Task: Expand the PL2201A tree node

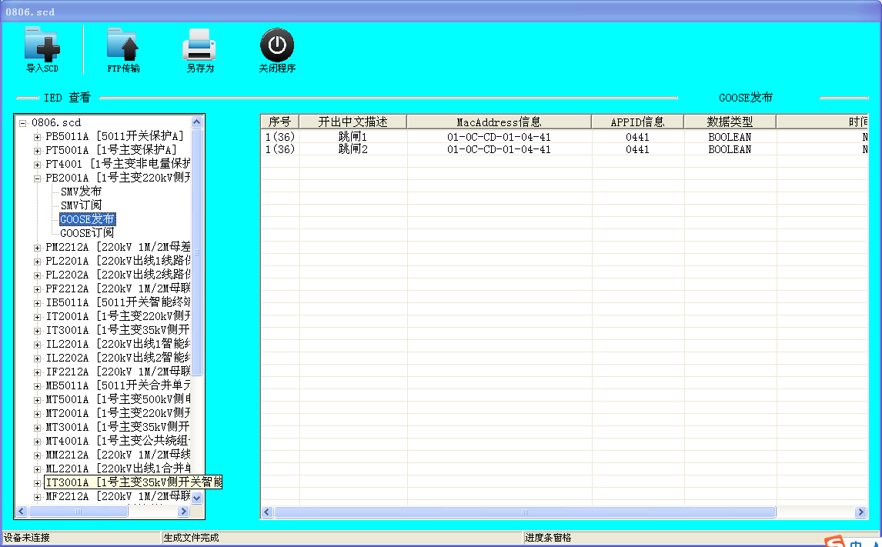Action: click(x=37, y=262)
